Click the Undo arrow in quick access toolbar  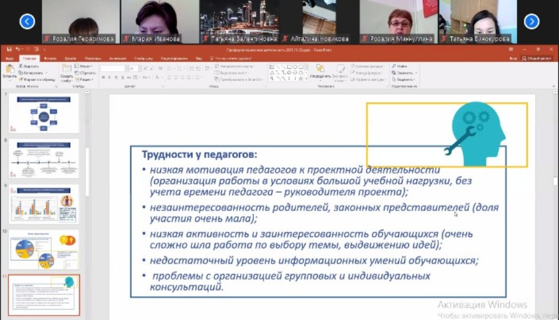[18, 49]
